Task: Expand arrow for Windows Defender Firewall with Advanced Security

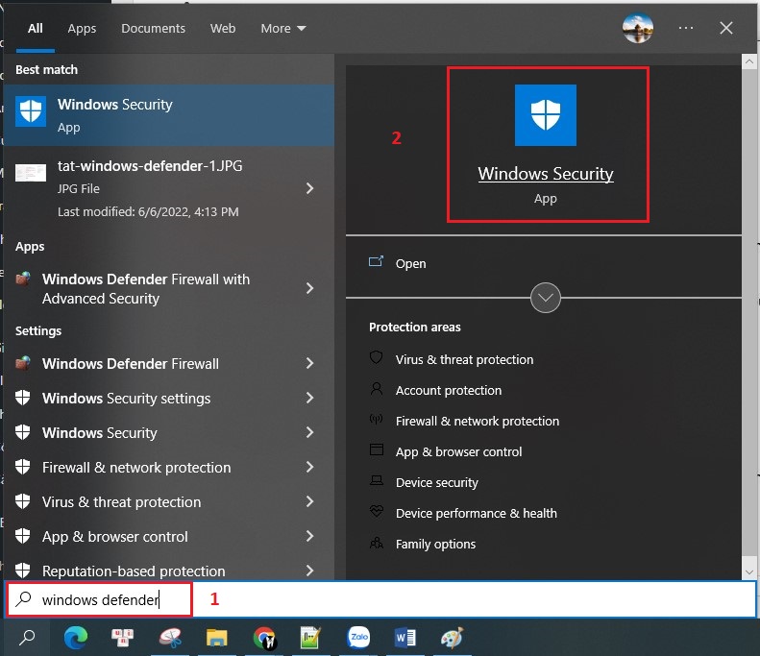Action: [309, 288]
